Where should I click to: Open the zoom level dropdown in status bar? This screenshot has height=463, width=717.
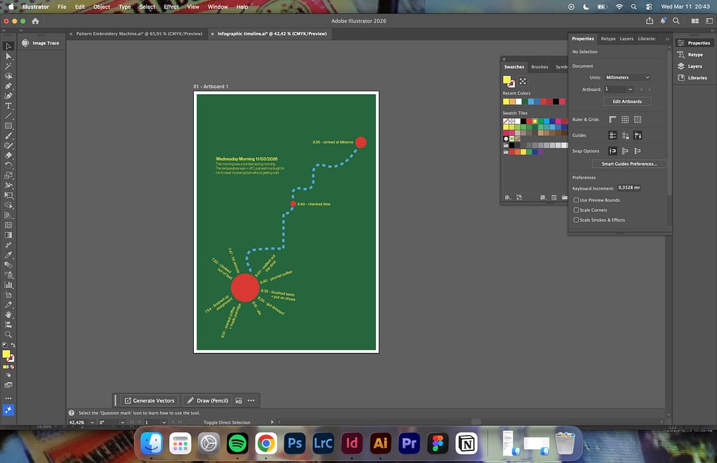tap(92, 422)
